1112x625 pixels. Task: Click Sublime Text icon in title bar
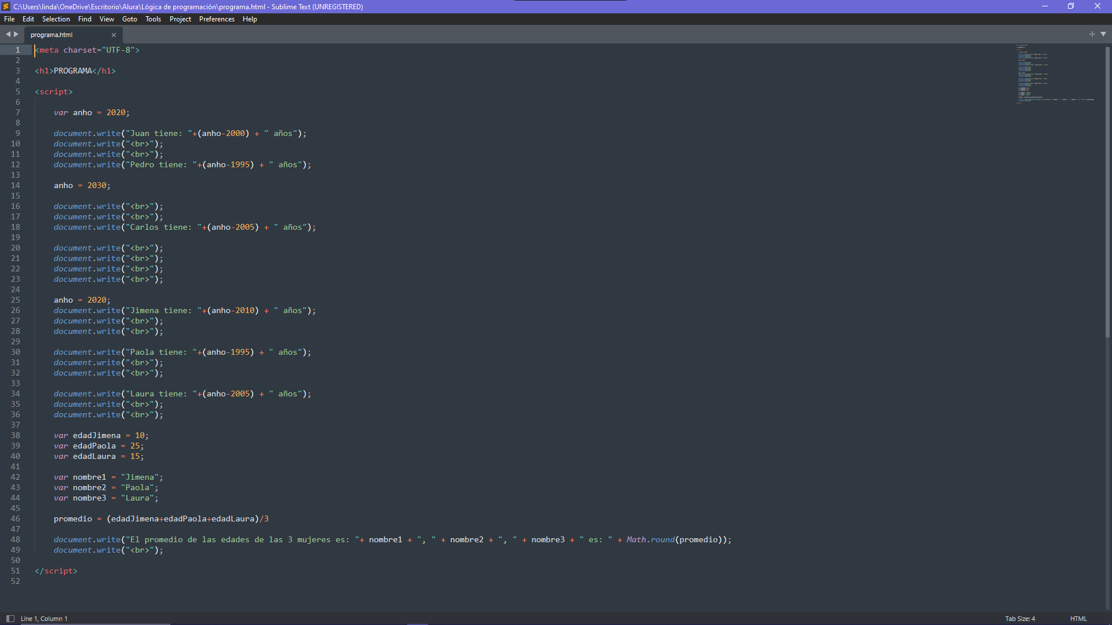pos(6,6)
